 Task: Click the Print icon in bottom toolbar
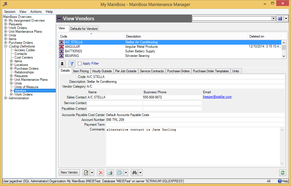[110, 172]
